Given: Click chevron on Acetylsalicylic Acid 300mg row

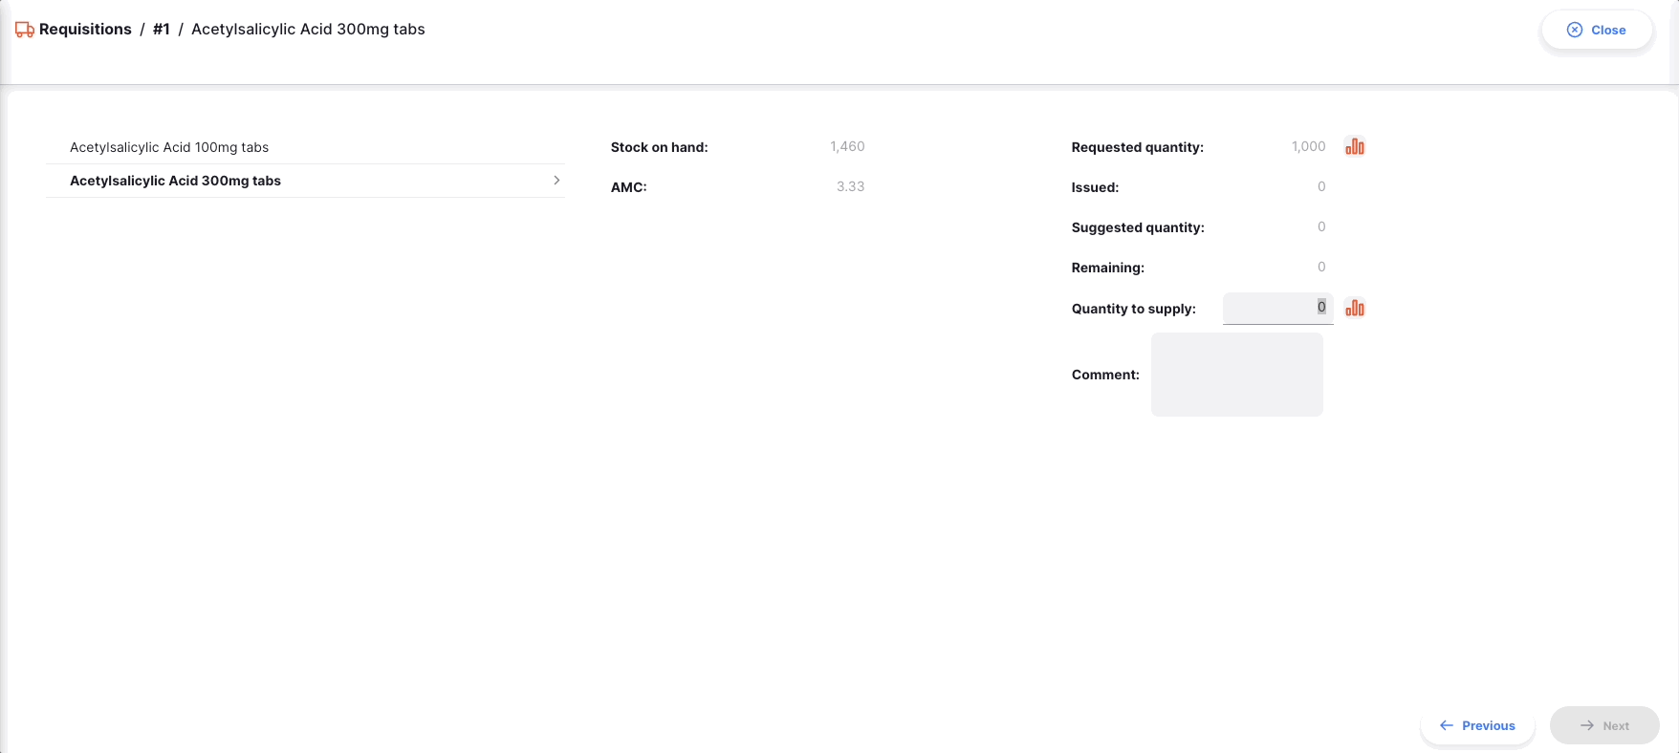Looking at the screenshot, I should click(x=556, y=180).
